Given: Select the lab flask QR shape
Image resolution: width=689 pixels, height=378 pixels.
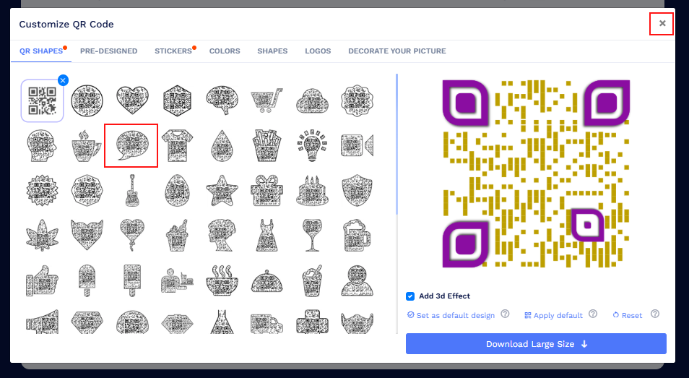Looking at the screenshot, I should 222,322.
